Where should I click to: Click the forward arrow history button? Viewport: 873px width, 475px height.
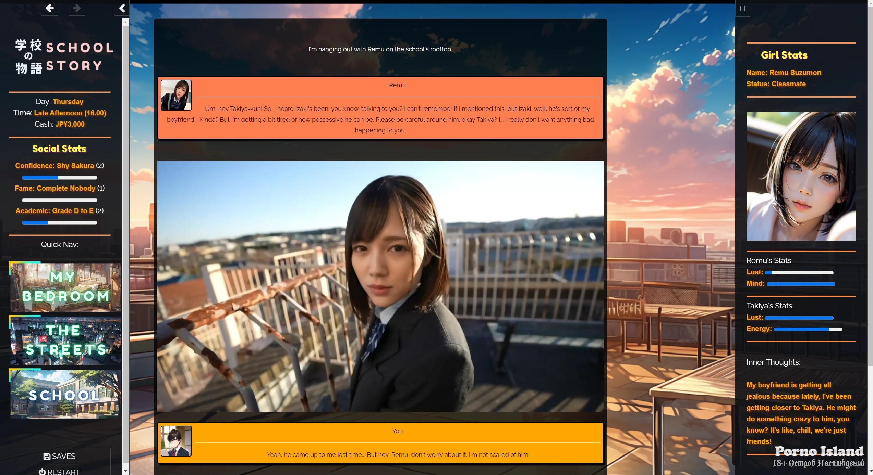[77, 8]
